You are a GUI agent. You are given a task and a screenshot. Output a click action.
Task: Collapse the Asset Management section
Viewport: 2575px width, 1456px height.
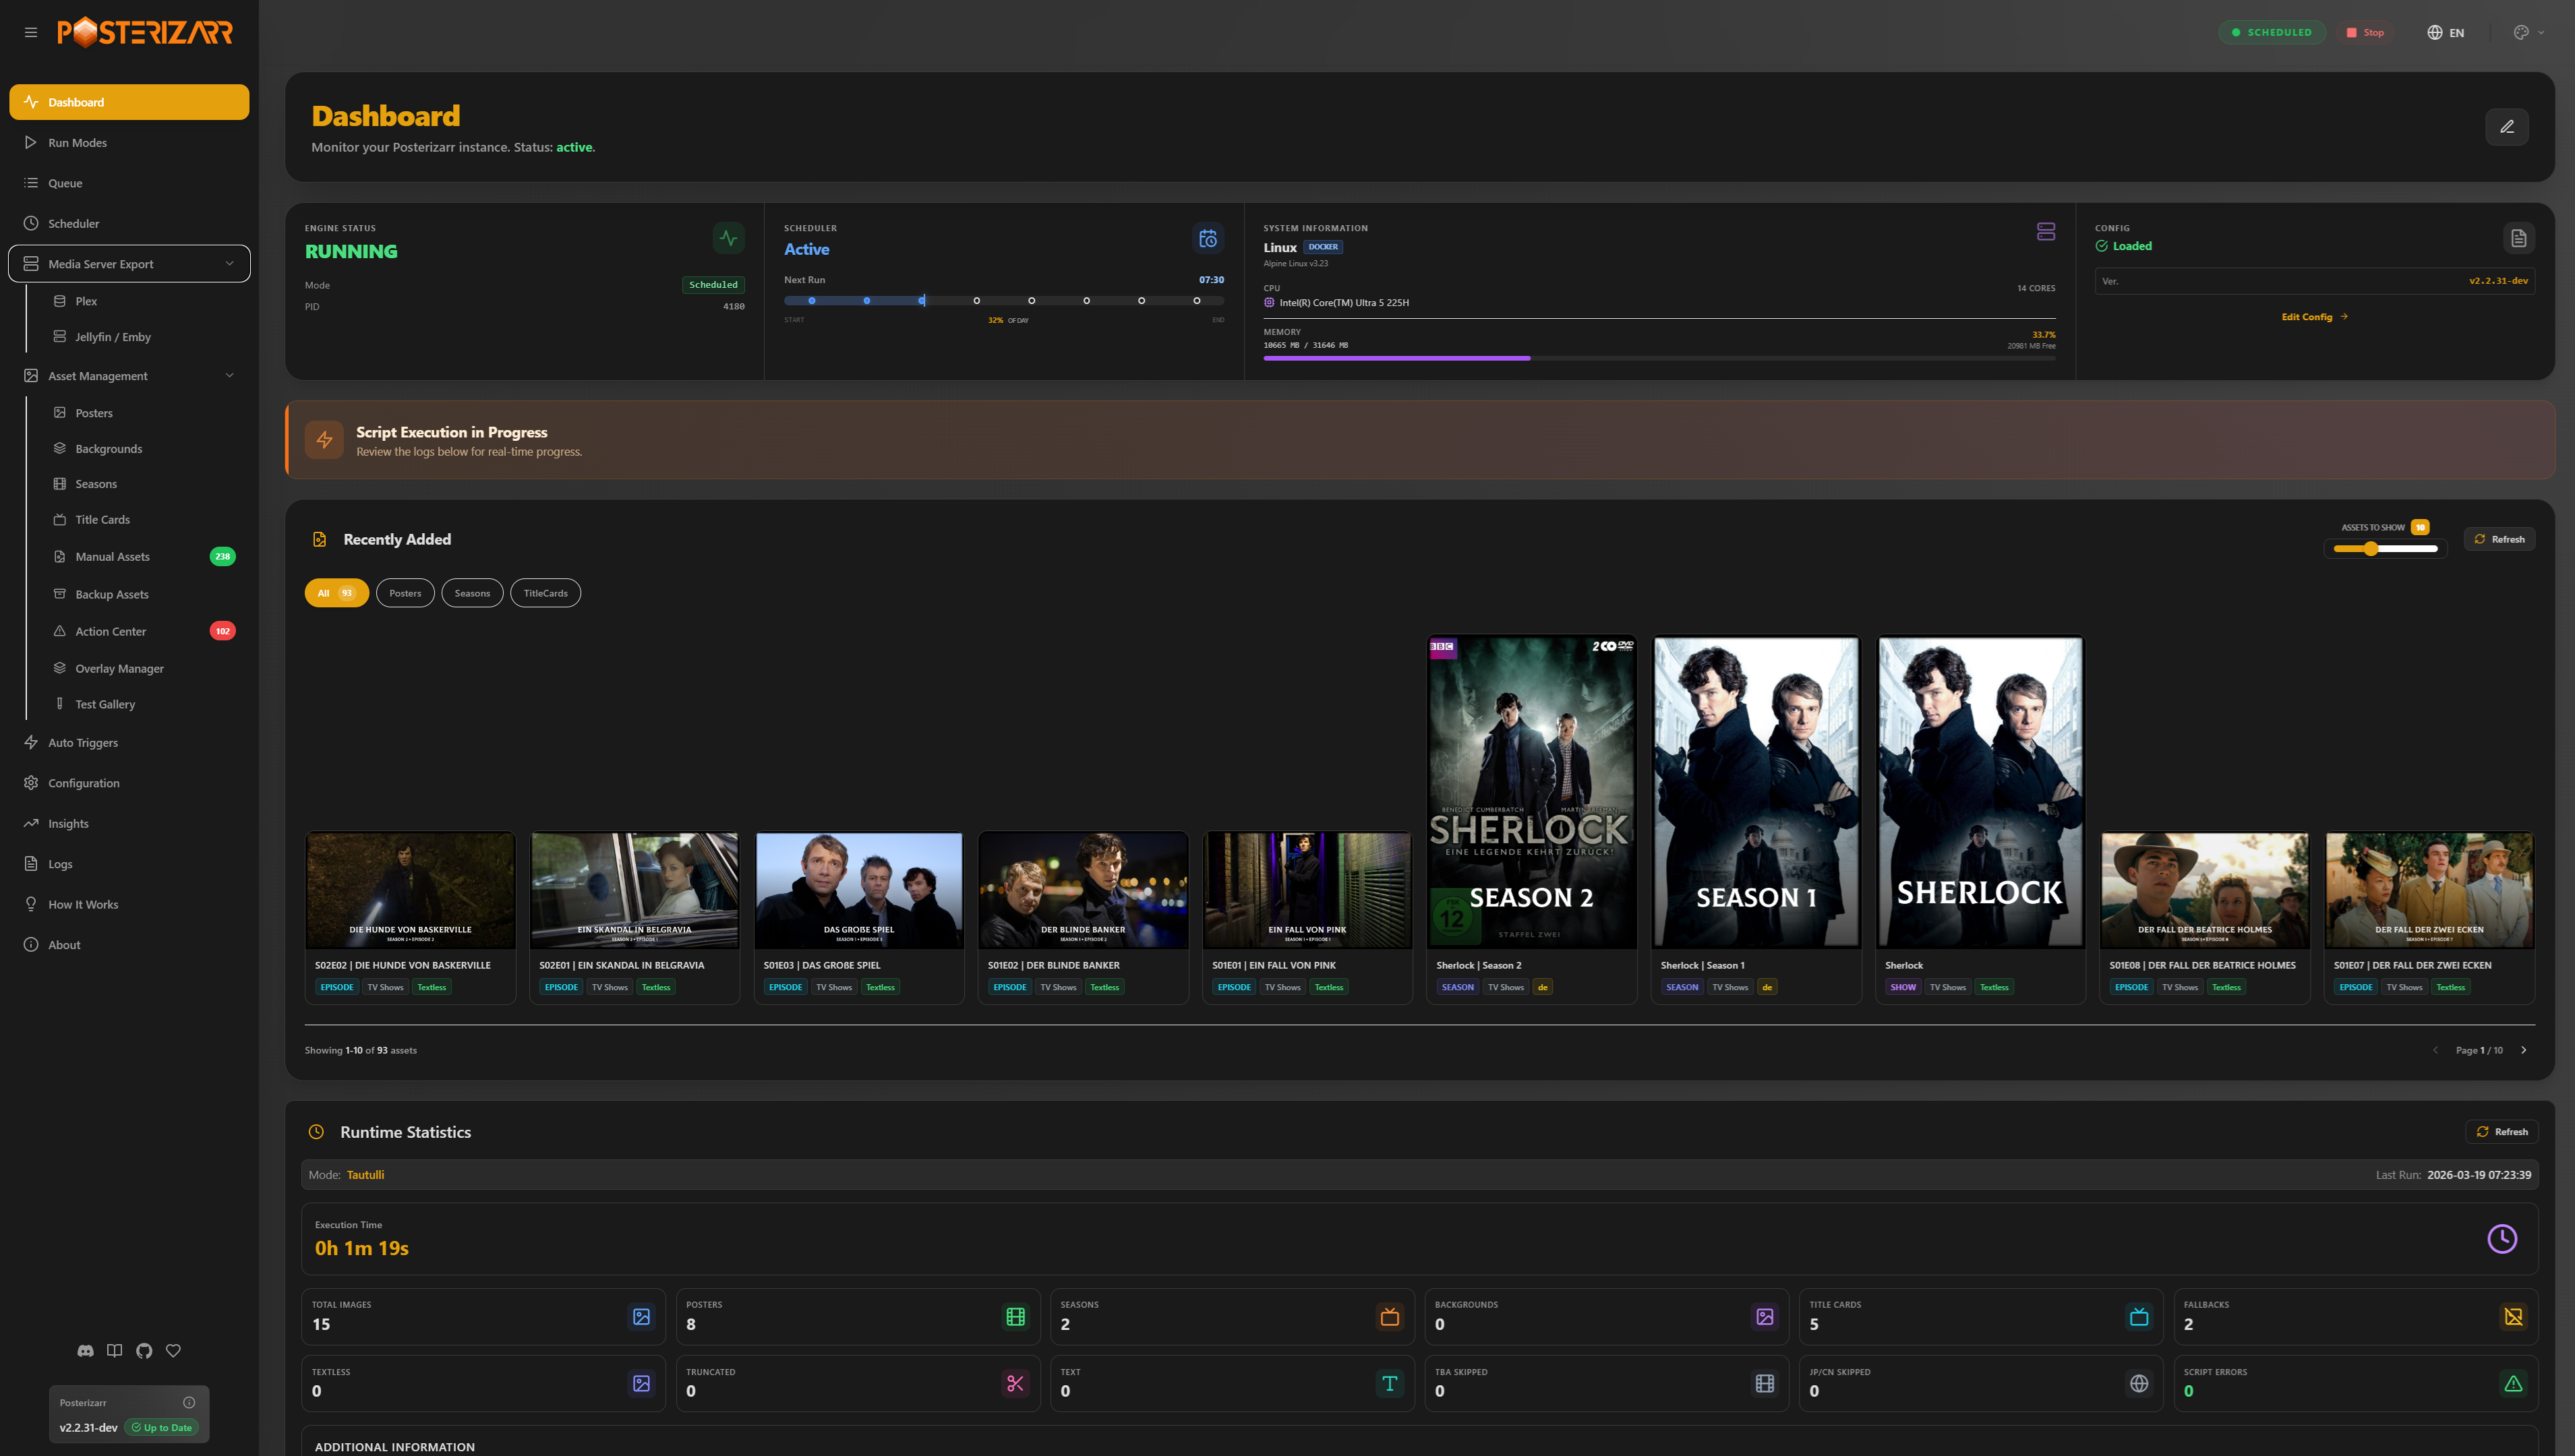[x=129, y=376]
